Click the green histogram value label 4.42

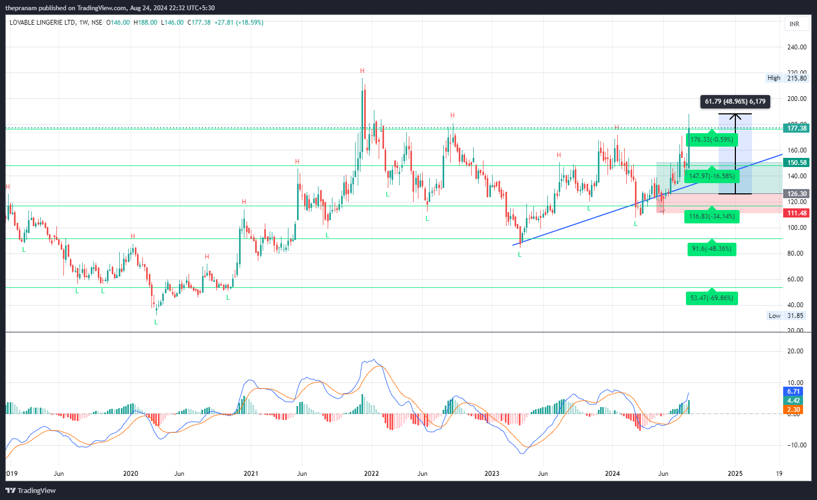point(793,401)
